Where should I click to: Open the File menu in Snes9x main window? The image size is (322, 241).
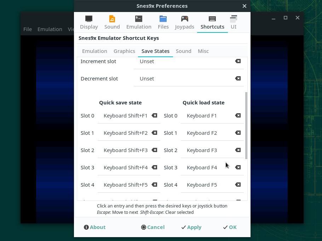28,29
